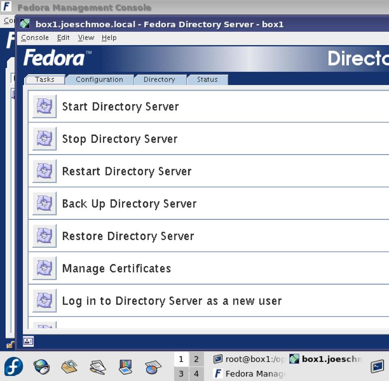The image size is (389, 381).
Task: Open the Status tab
Action: pos(207,80)
